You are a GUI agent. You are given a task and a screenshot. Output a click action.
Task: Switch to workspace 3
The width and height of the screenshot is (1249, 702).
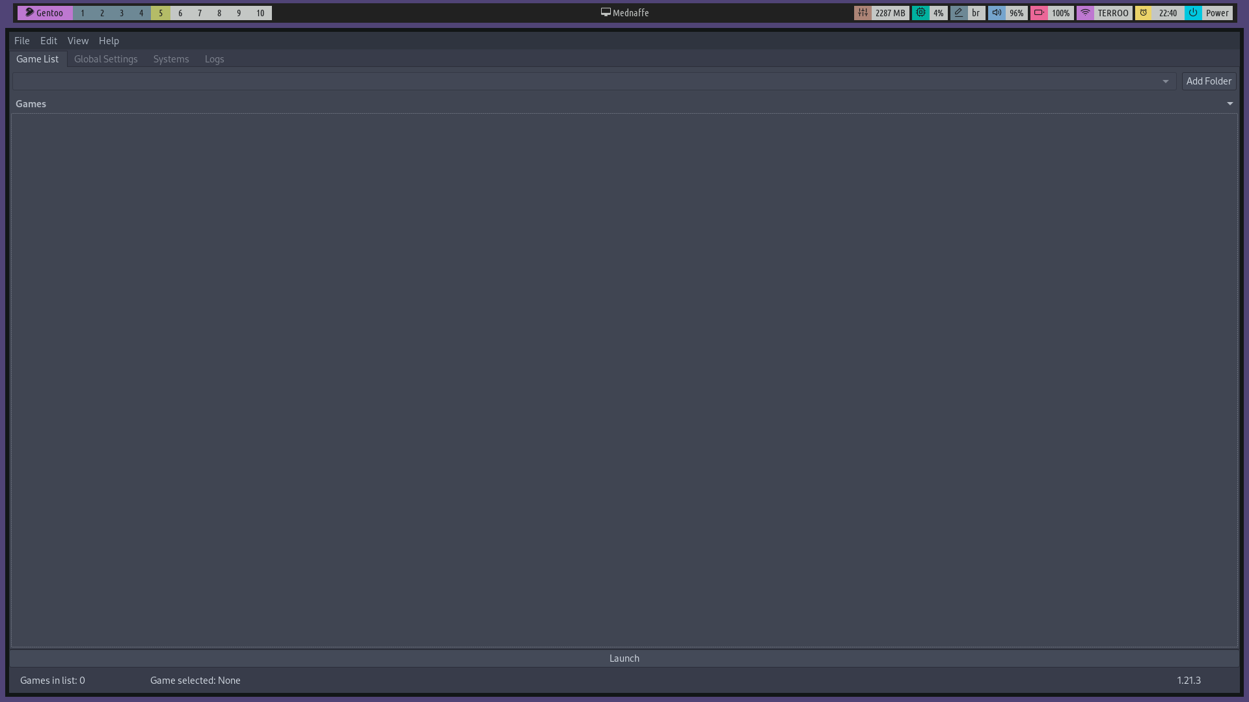122,13
